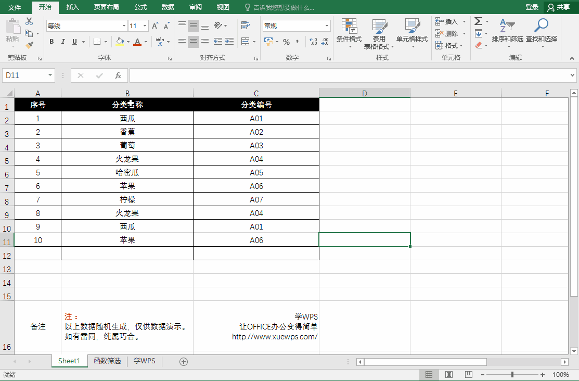Switch to 页面布局 Page Layout tab

coord(106,7)
